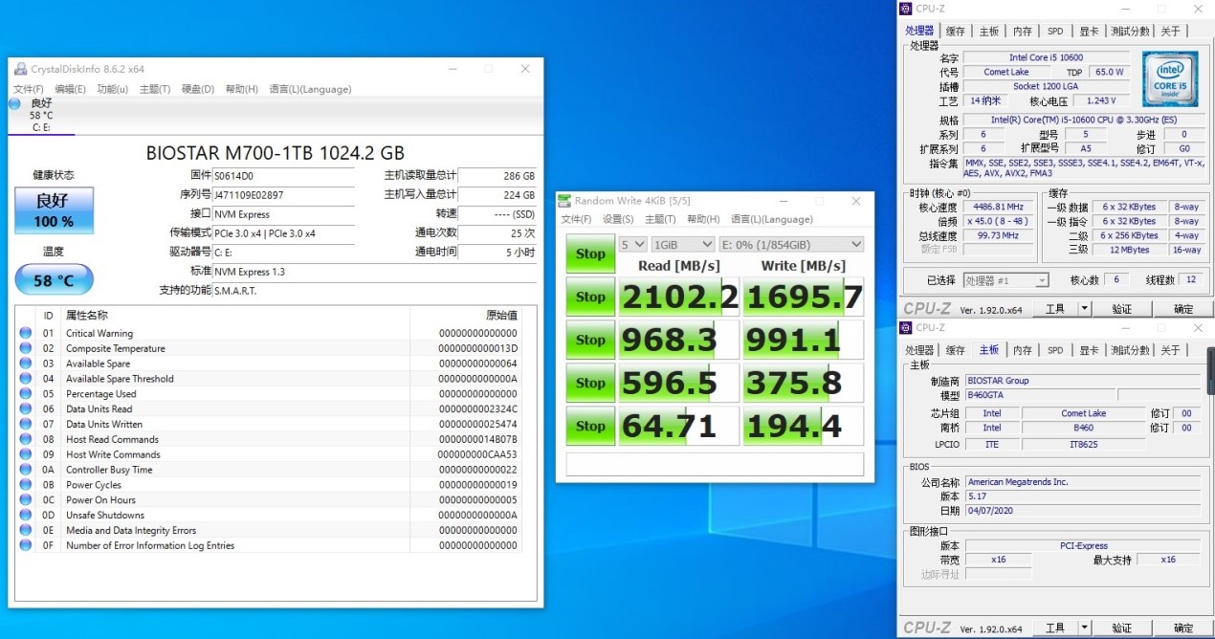Viewport: 1215px width, 639px height.
Task: Select the blue drive status circle above 良好 58 °C
Action: 14,103
